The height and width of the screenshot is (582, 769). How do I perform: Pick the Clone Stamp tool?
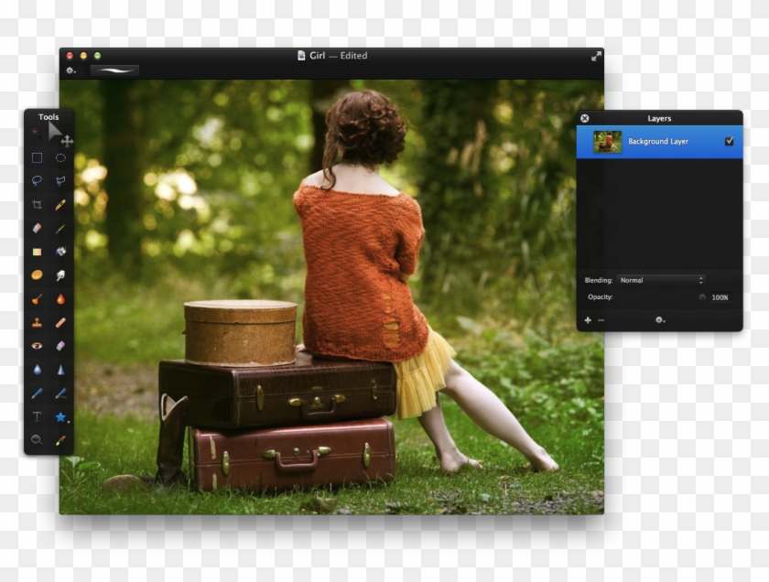click(x=37, y=322)
